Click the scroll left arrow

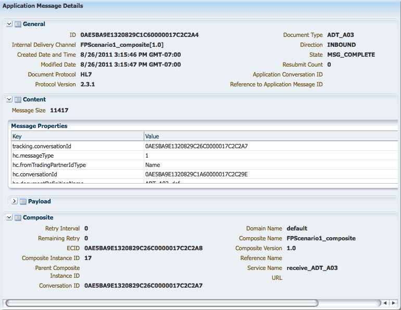pos(385,303)
